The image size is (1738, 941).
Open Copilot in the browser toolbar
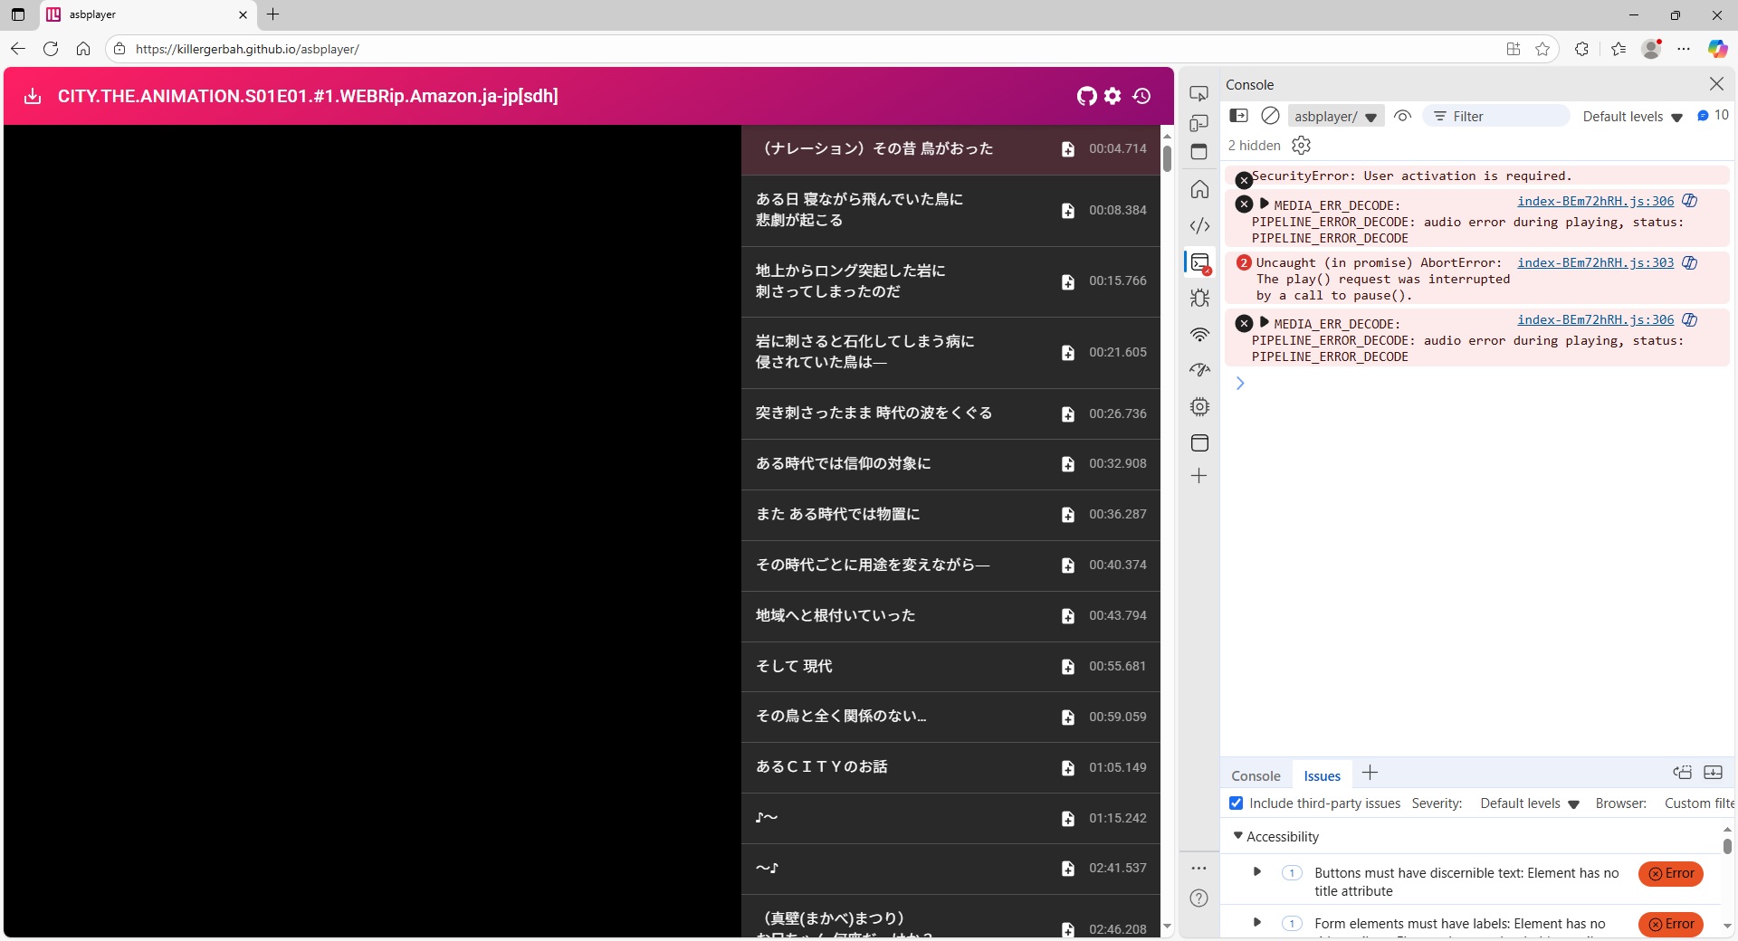coord(1717,49)
